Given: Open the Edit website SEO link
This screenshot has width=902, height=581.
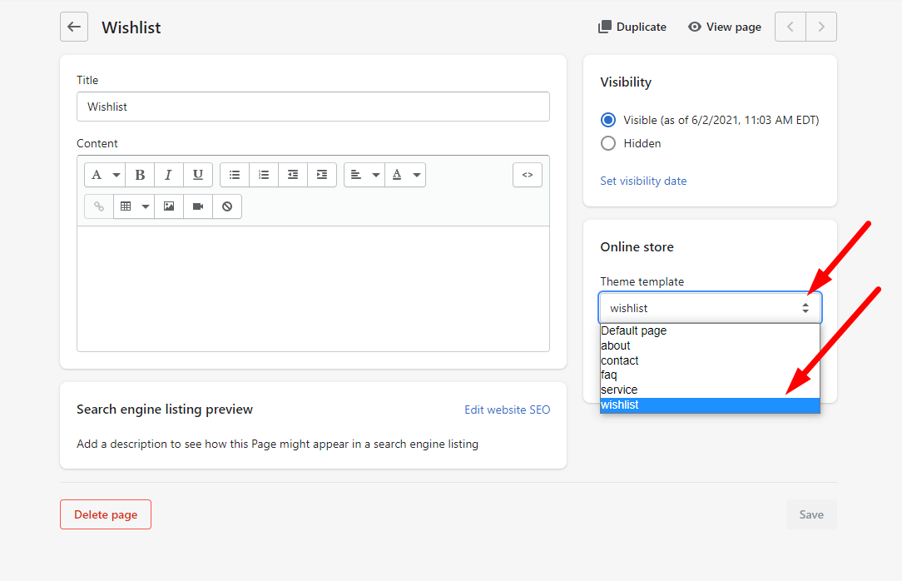Looking at the screenshot, I should [x=507, y=410].
